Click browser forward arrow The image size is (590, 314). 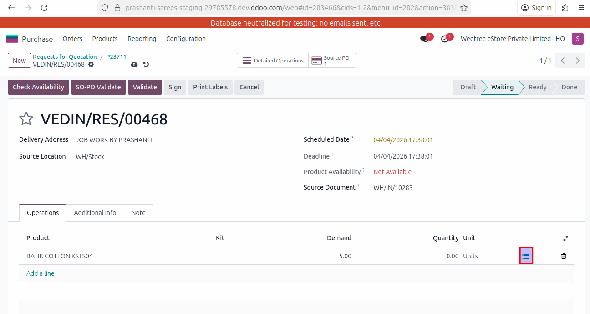pos(28,8)
